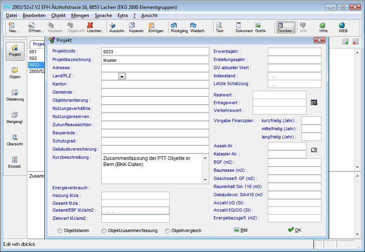Click the Anzahl UG (St) input field
This screenshot has height=252, width=365.
coord(295,203)
